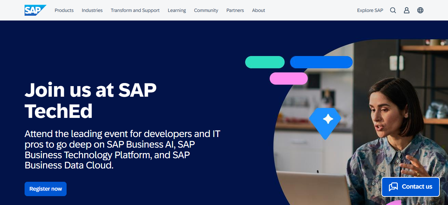Select the blue rounded pill shape
The height and width of the screenshot is (205, 448).
tap(321, 62)
